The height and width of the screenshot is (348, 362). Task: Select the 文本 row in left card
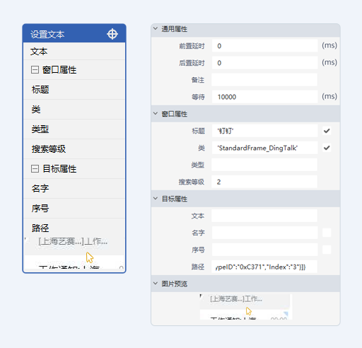[x=74, y=51]
